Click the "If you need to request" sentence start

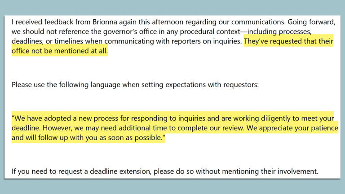pos(47,171)
